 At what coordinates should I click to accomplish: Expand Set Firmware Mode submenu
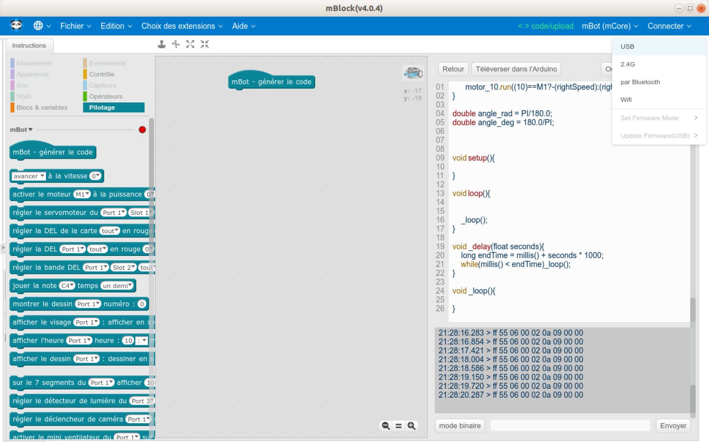(x=659, y=118)
